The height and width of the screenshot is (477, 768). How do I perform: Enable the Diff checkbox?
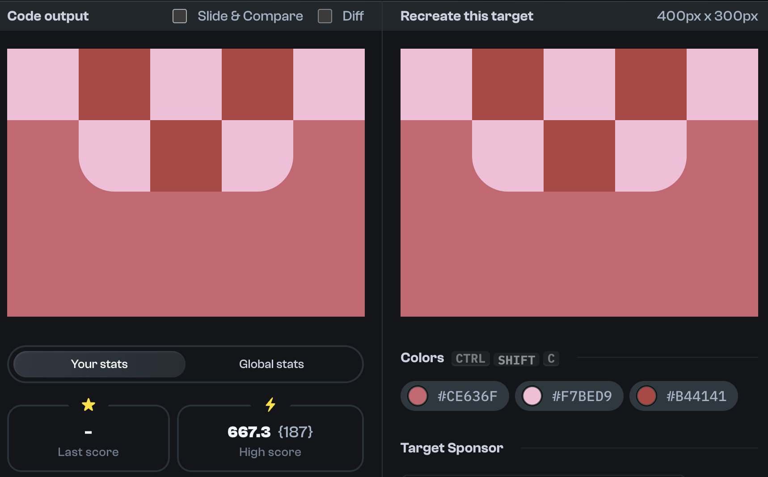tap(324, 16)
